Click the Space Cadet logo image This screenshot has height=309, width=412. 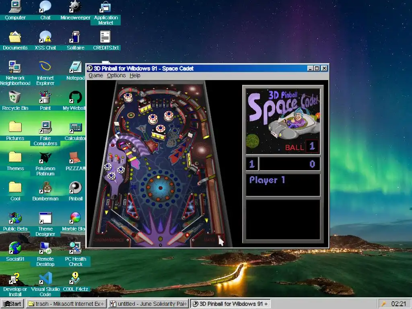coord(283,122)
